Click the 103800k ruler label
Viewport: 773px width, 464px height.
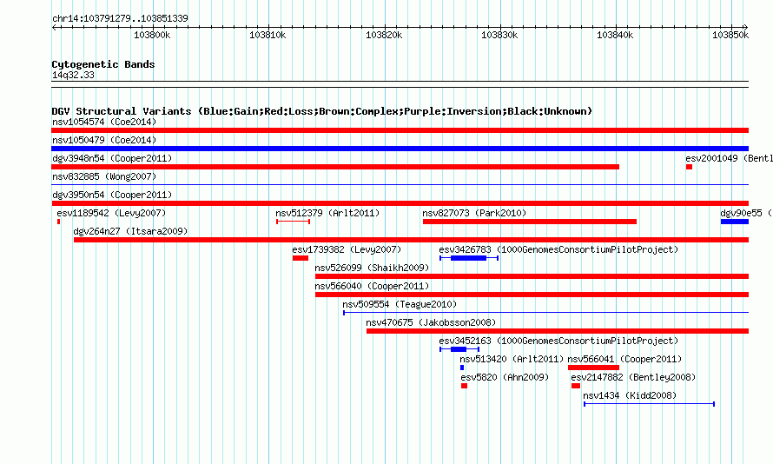(152, 35)
